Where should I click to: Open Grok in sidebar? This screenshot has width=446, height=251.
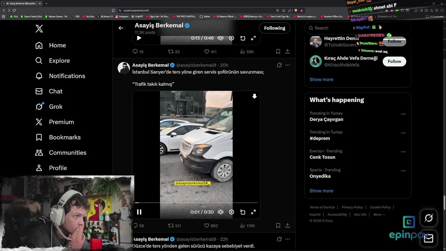[49, 107]
